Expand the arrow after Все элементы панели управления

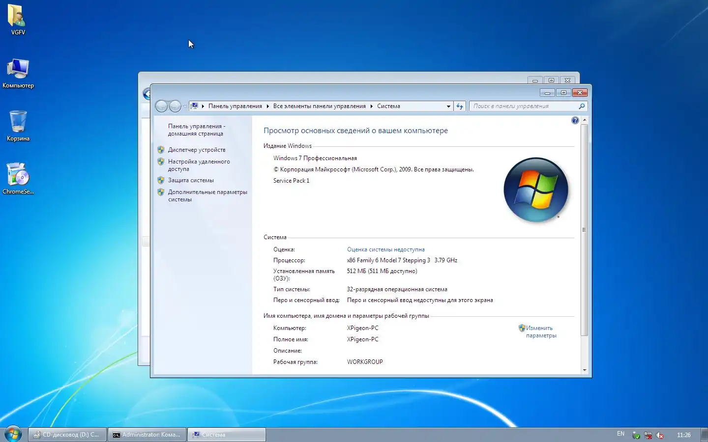tap(371, 106)
